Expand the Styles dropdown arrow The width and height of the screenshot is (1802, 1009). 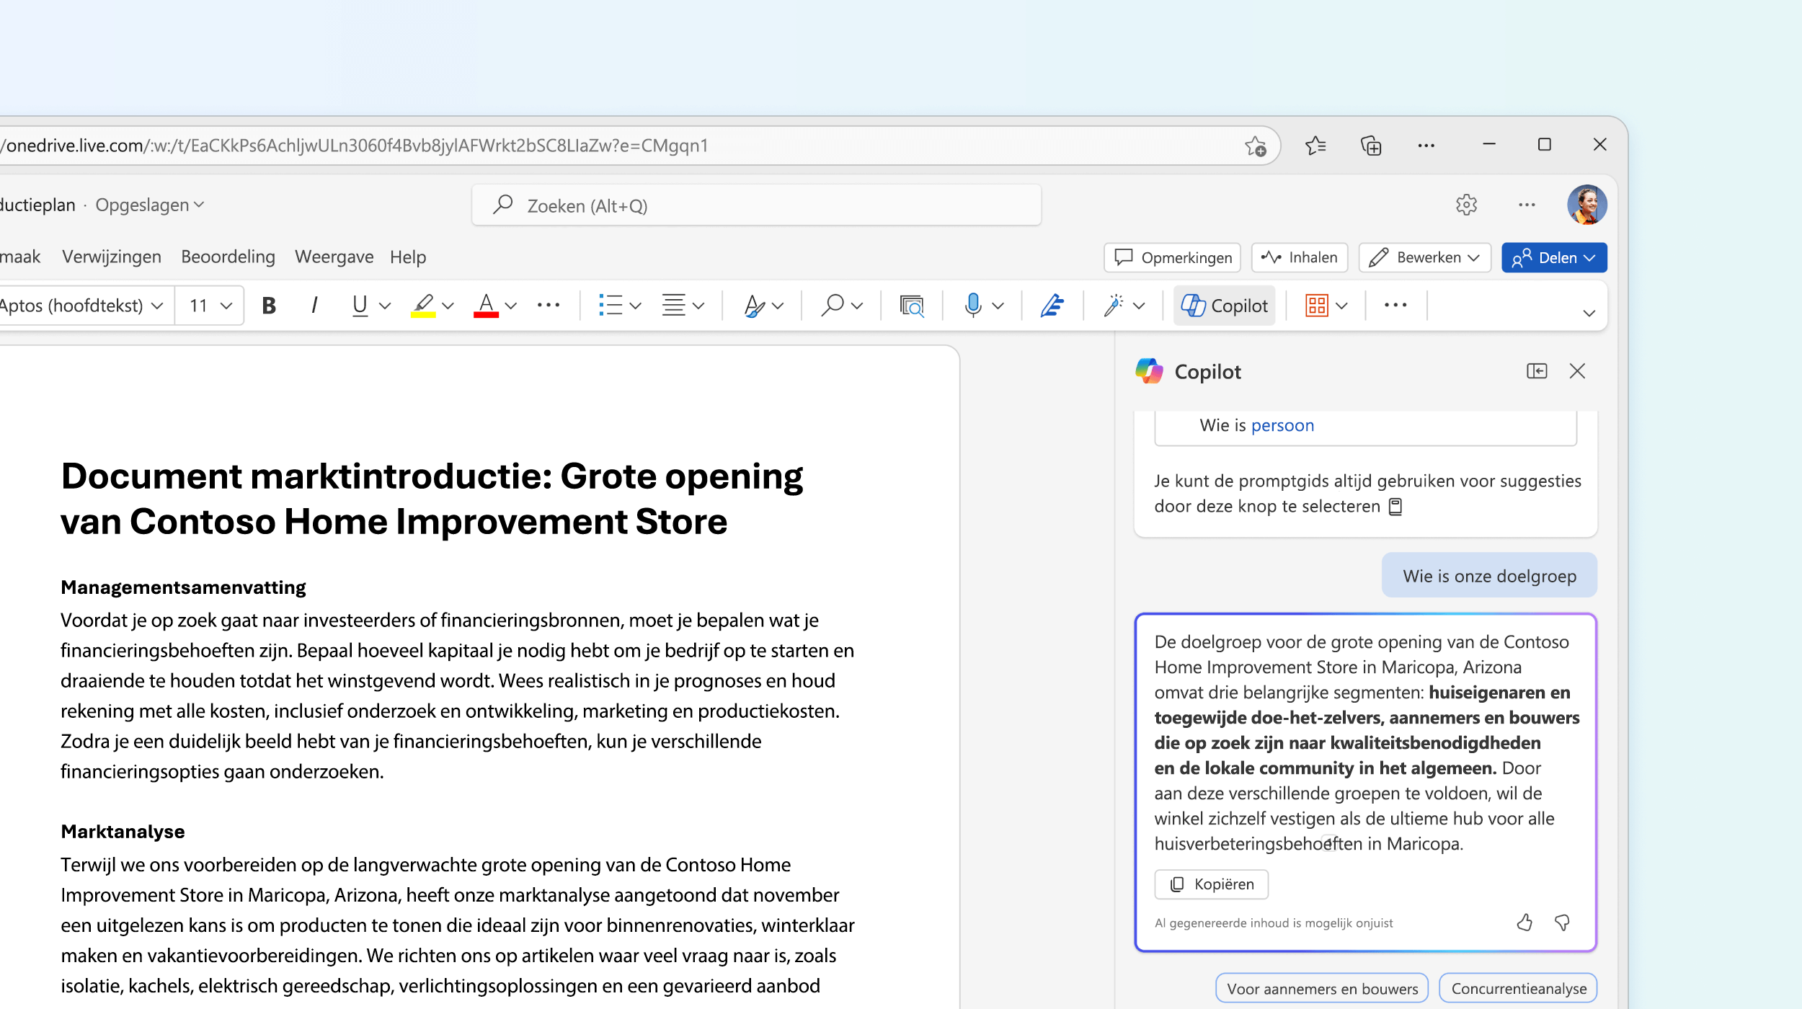pos(778,306)
